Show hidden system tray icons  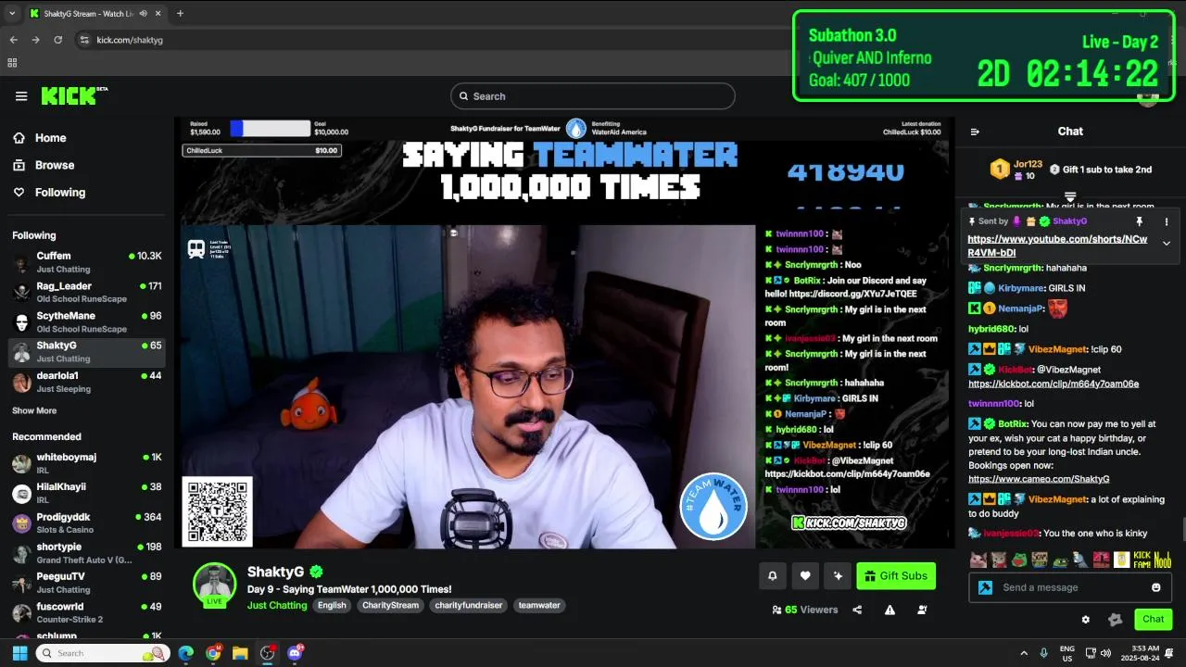point(1024,653)
